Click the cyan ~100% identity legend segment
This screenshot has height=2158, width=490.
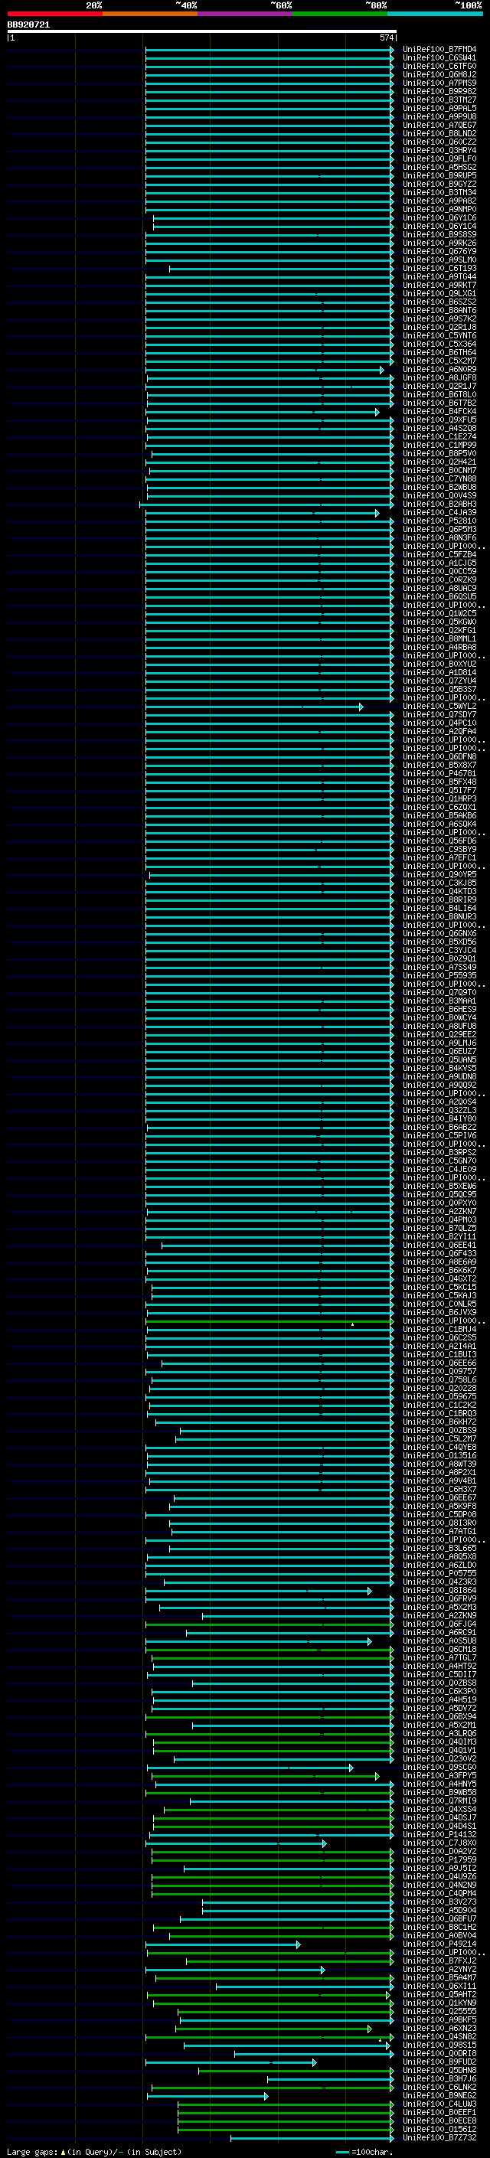(x=435, y=14)
